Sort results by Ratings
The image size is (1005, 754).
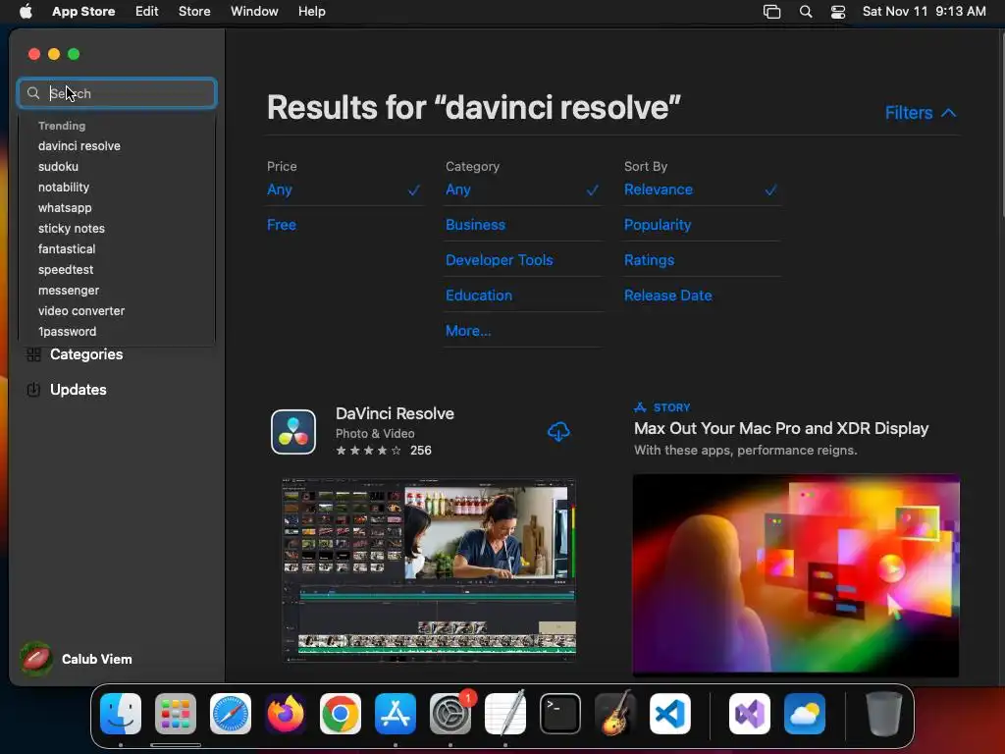[650, 260]
